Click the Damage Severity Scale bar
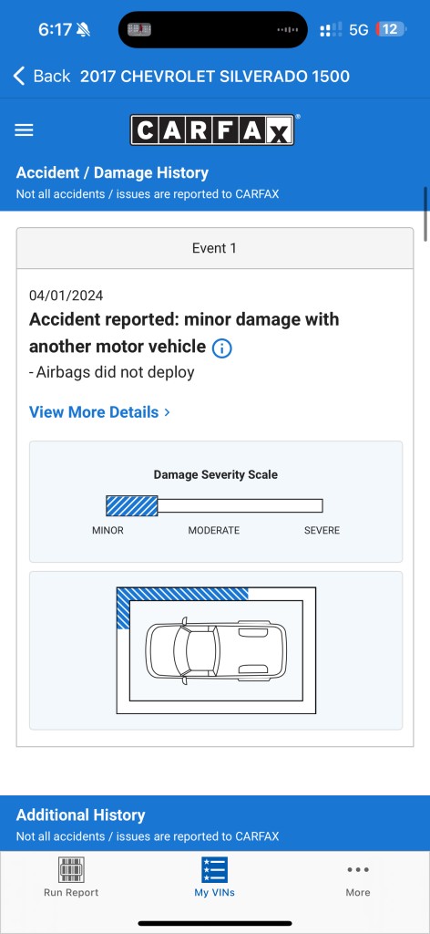The width and height of the screenshot is (430, 934). pyautogui.click(x=214, y=505)
